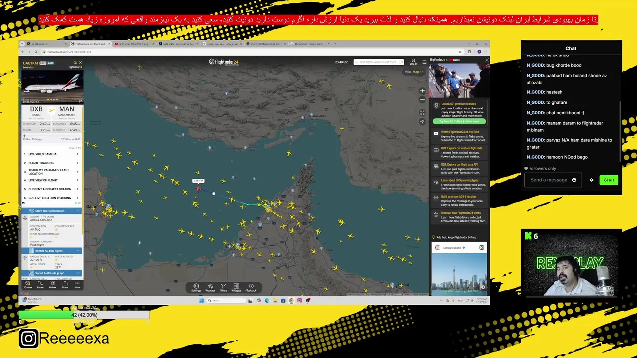
Task: Open the Flightradar24 hamburger menu
Action: tap(424, 62)
